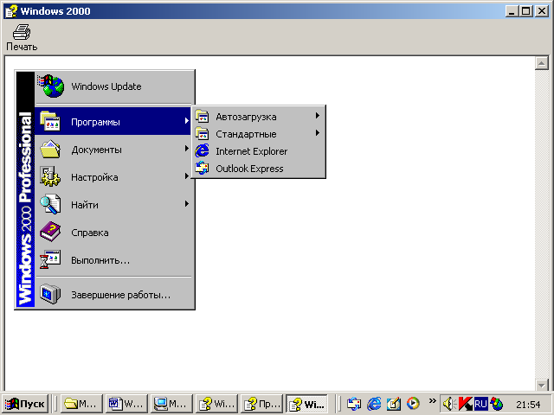The height and width of the screenshot is (415, 554).
Task: Click the RU language indicator
Action: click(x=480, y=404)
